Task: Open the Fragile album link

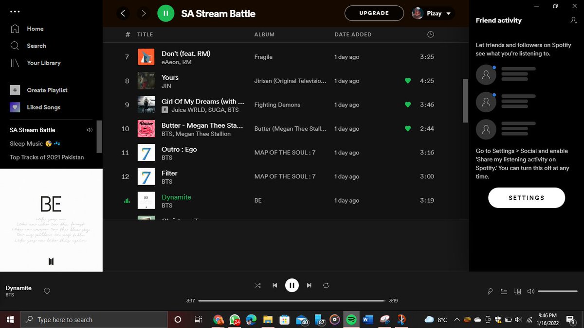Action: pyautogui.click(x=263, y=57)
